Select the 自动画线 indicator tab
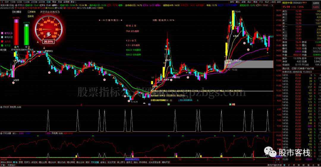The width and height of the screenshot is (321, 167). click(x=143, y=162)
